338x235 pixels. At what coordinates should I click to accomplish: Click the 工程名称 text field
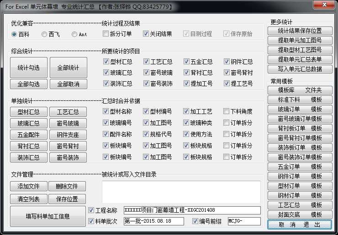tap(192, 210)
